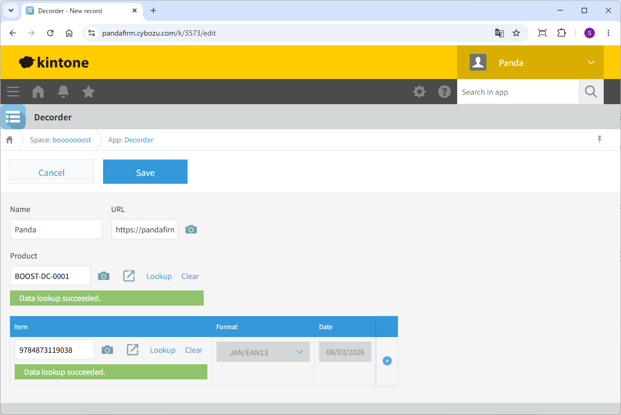Image resolution: width=621 pixels, height=415 pixels.
Task: Open the browser extensions puzzle icon
Action: coord(562,33)
